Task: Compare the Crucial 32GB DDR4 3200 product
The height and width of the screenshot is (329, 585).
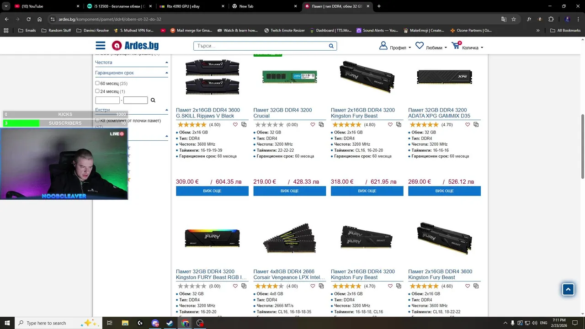Action: tap(321, 125)
